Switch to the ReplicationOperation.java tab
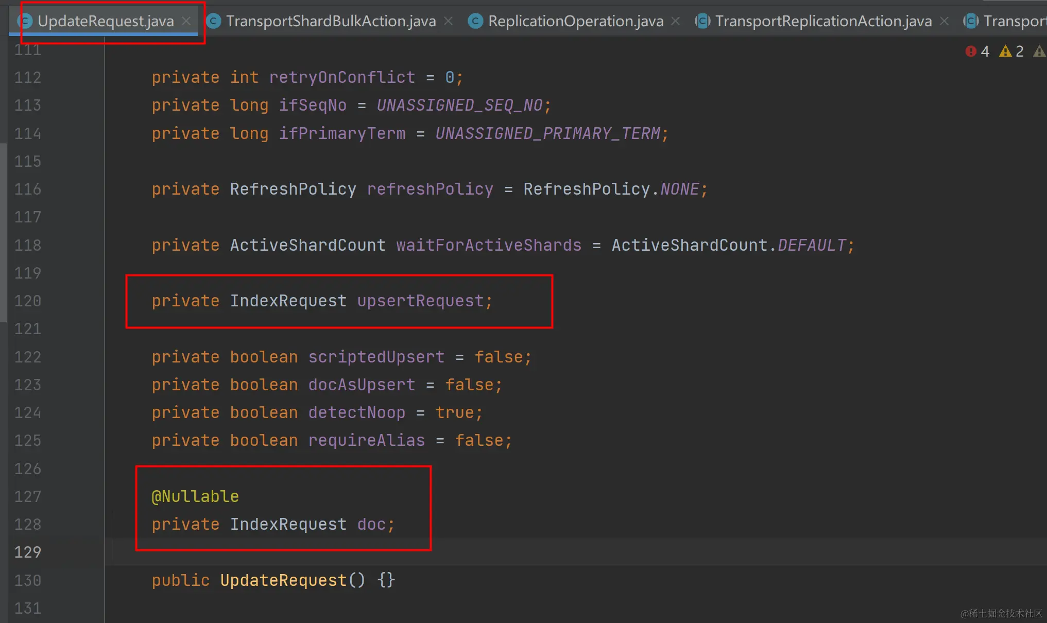This screenshot has height=623, width=1047. tap(574, 21)
